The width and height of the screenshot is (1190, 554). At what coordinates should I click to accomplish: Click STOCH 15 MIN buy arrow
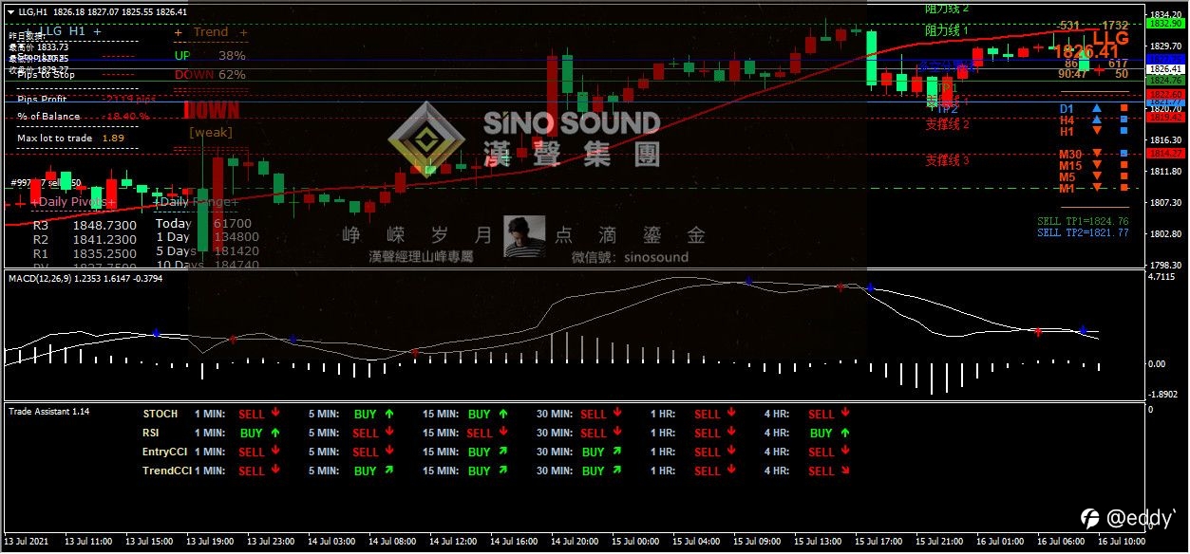[502, 414]
